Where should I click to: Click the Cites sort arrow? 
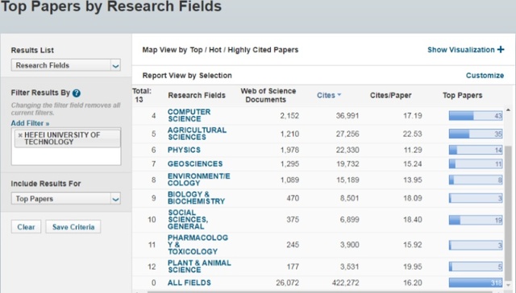[x=339, y=95]
